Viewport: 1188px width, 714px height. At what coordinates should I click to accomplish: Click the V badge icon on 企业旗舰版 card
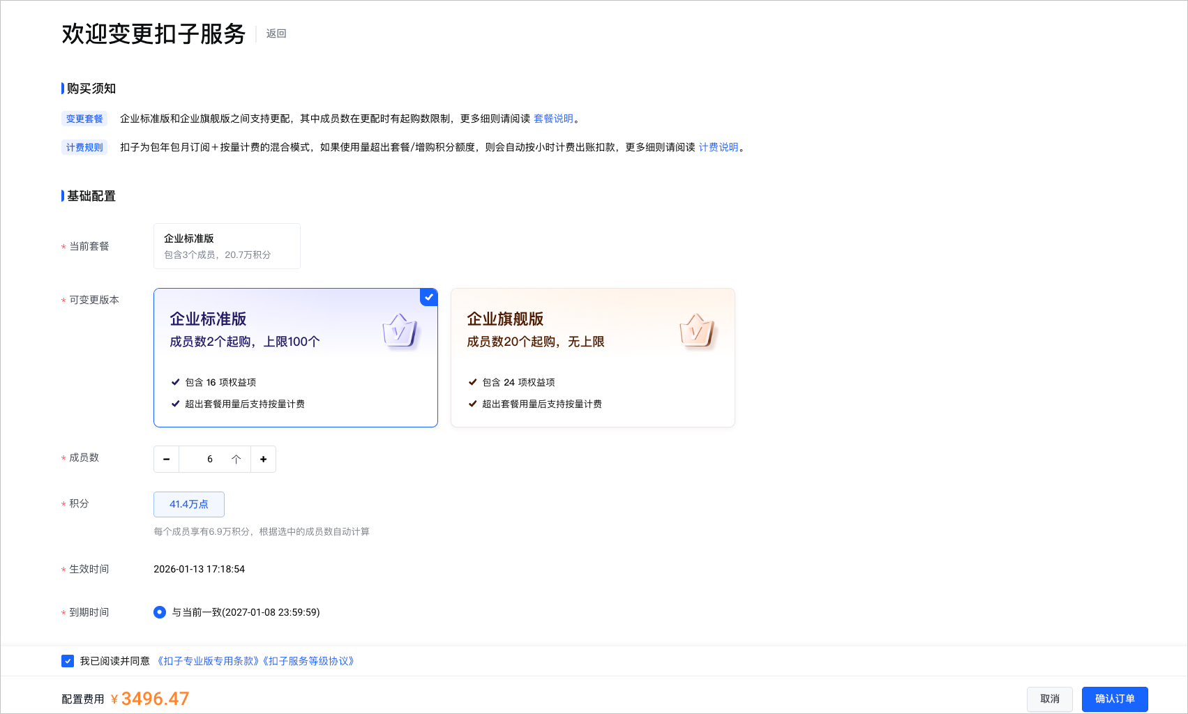point(697,329)
